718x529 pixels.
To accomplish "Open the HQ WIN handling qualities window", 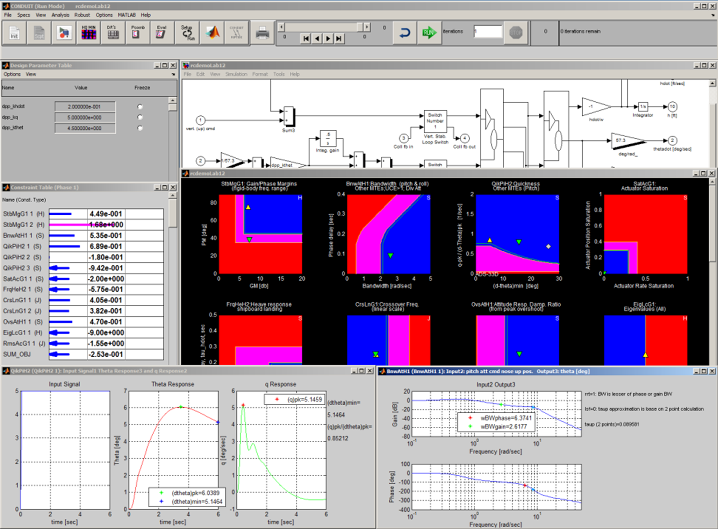I will [88, 32].
